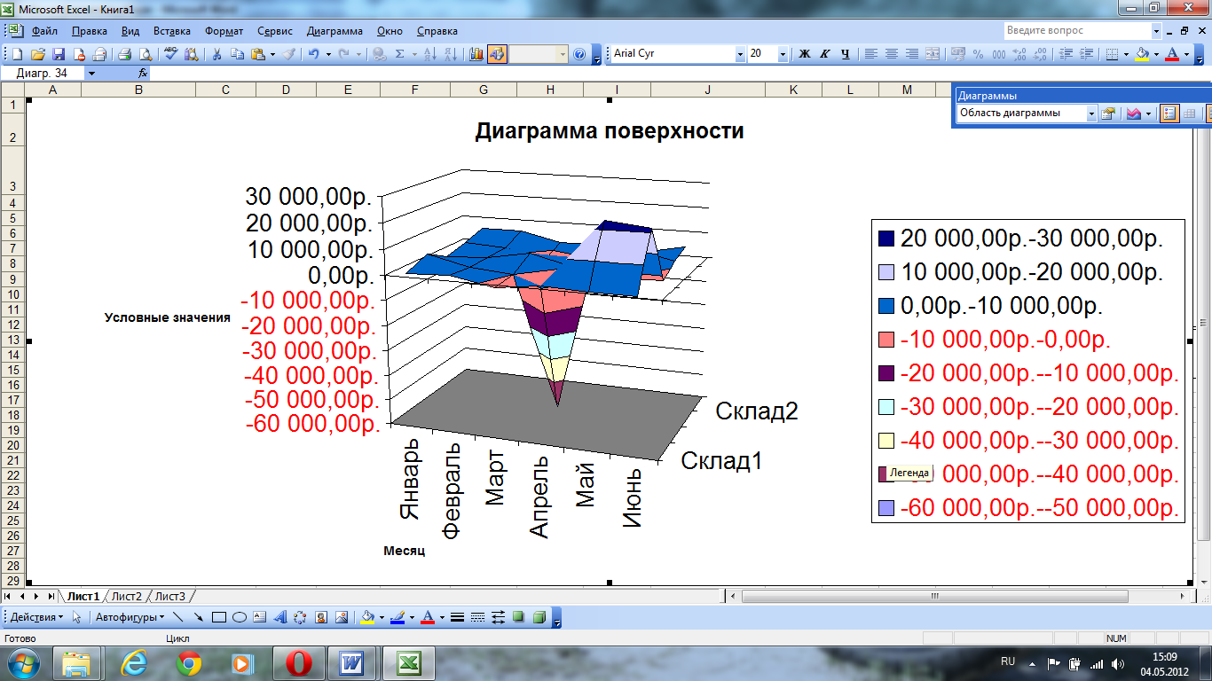The height and width of the screenshot is (681, 1212).
Task: Toggle underline formatting (Ч)
Action: (x=846, y=54)
